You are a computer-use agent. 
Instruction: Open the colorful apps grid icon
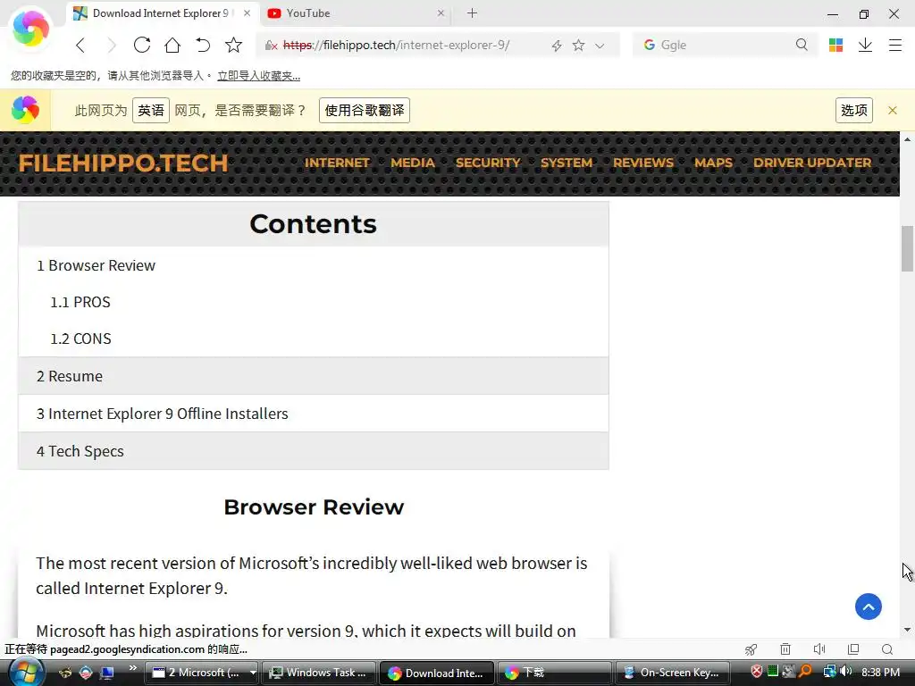(x=835, y=45)
